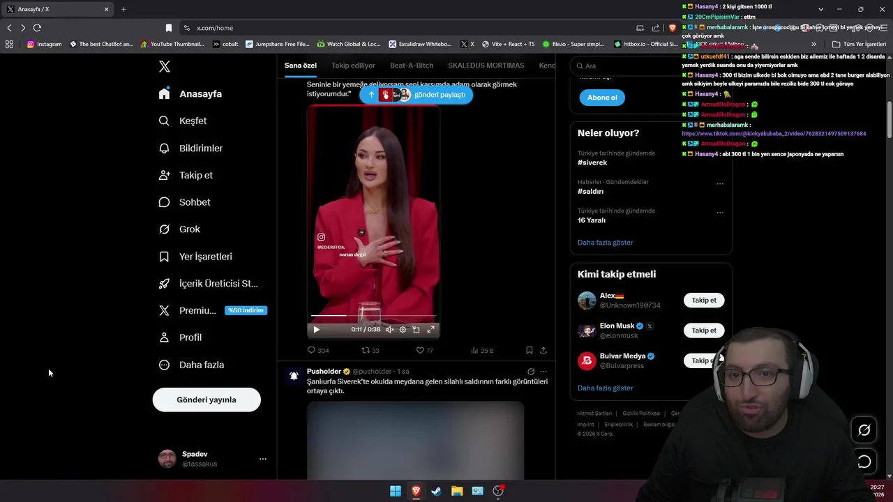Bookmark the video post
893x502 pixels.
point(530,351)
